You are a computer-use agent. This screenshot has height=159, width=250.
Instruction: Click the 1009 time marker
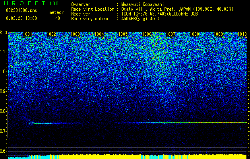[219, 34]
